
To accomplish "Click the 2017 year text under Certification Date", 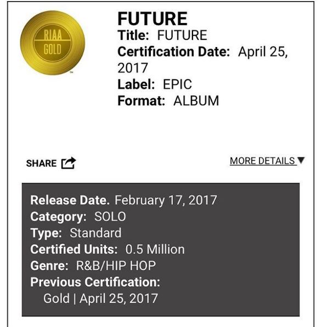I will tap(133, 68).
